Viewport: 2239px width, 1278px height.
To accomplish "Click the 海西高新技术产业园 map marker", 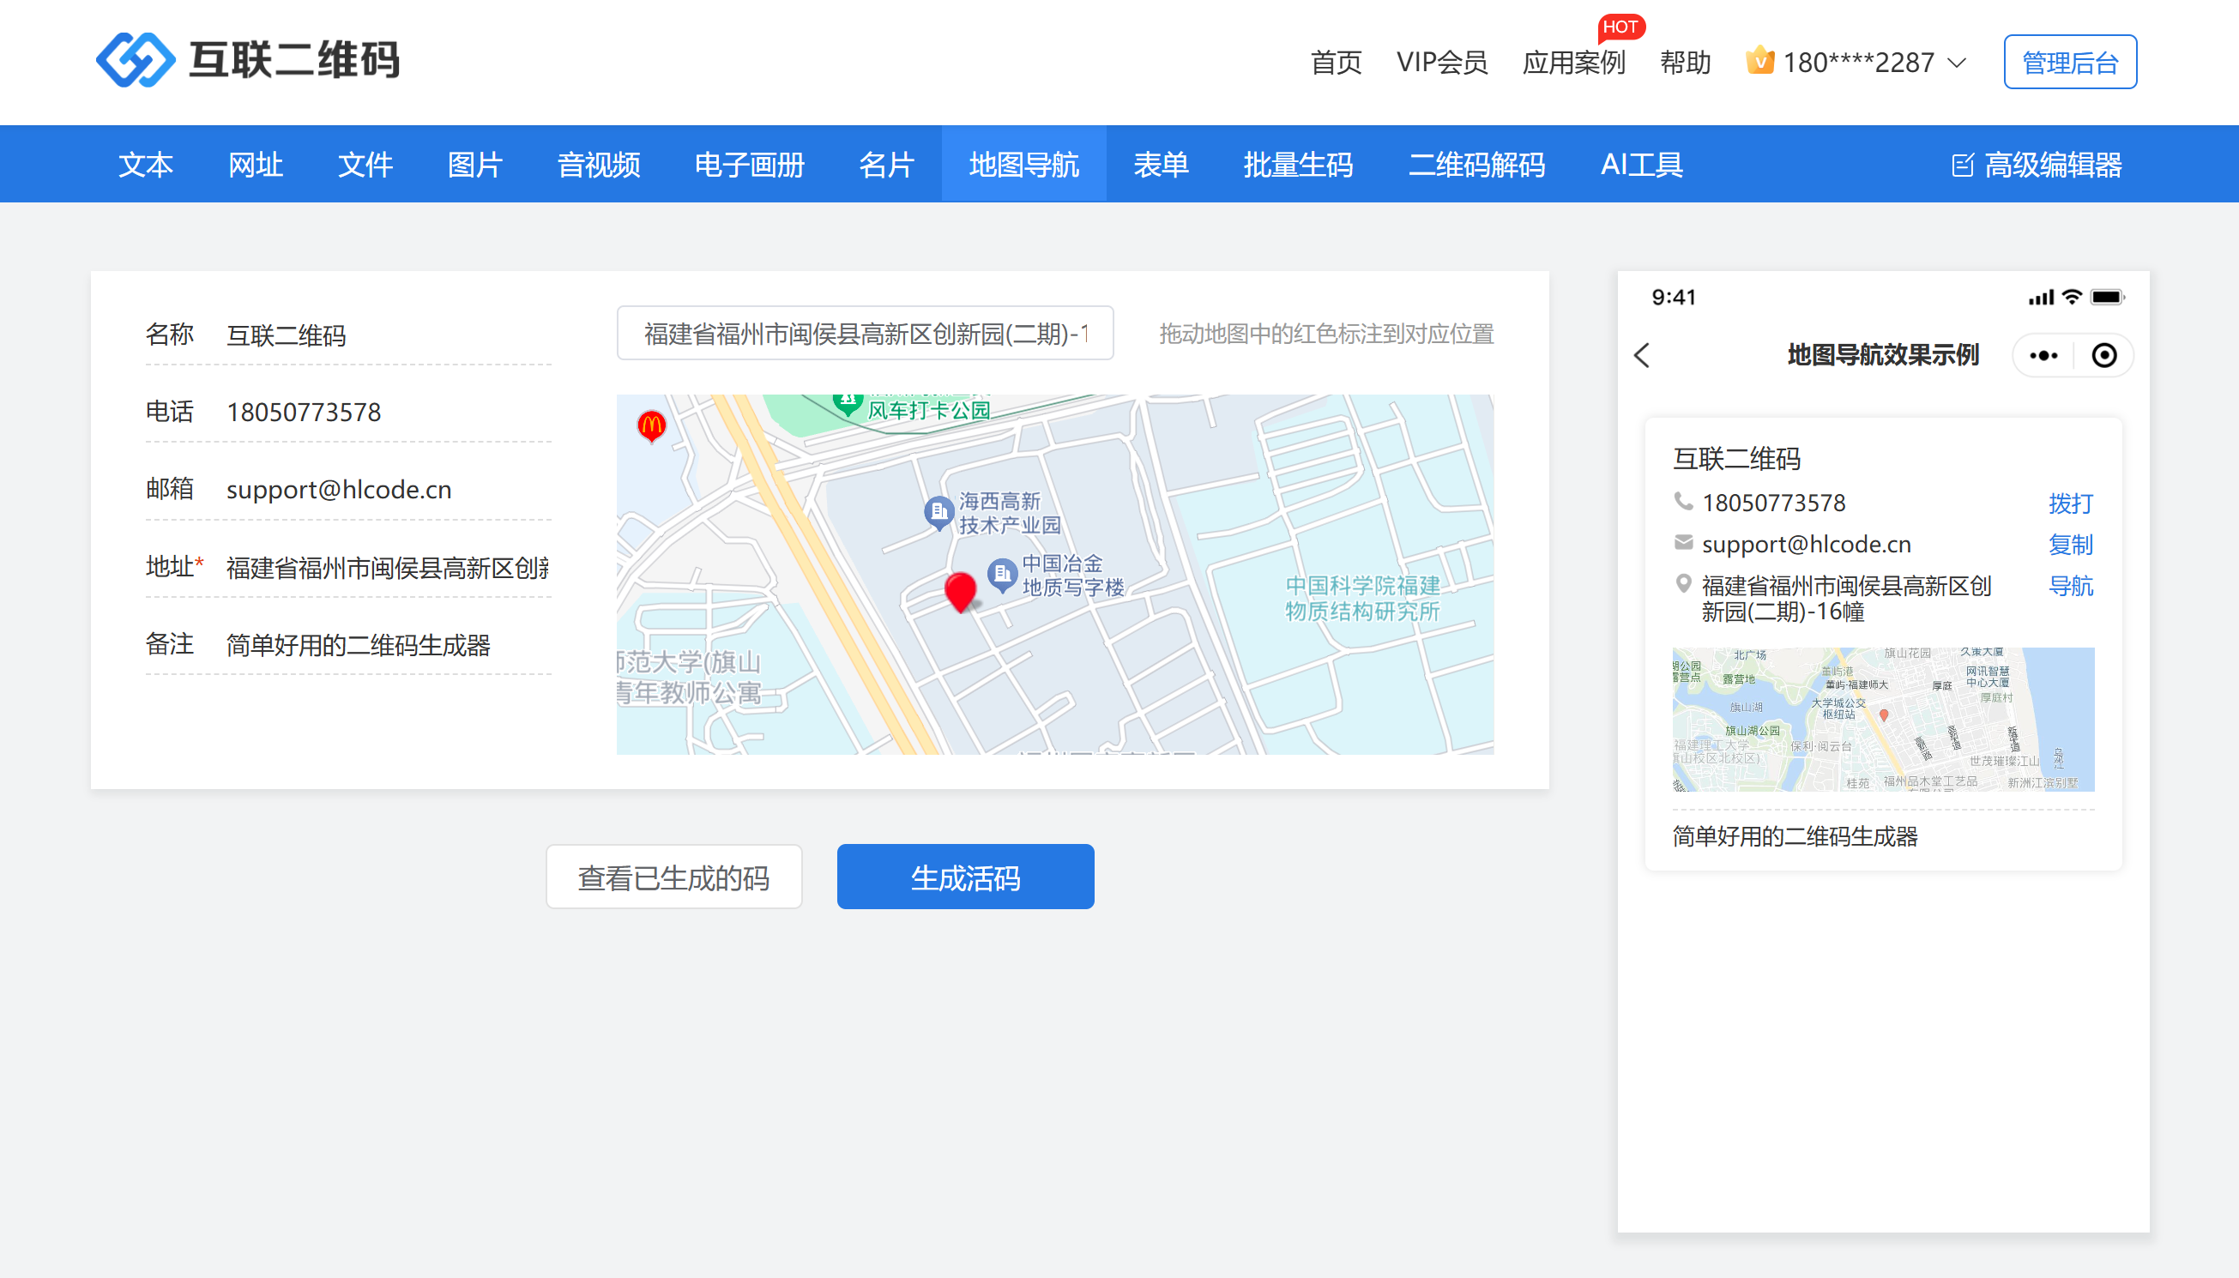I will pos(938,511).
